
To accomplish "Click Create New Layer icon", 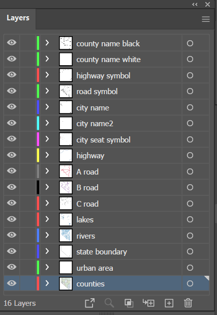I will tap(169, 303).
